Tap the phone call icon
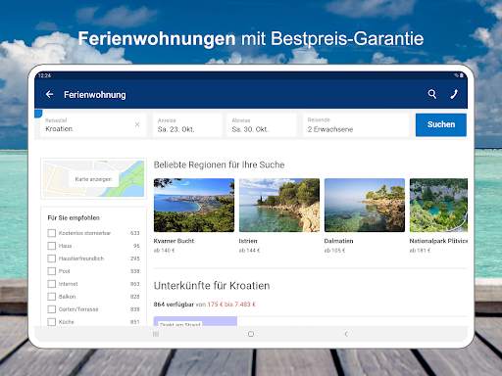 click(x=454, y=94)
